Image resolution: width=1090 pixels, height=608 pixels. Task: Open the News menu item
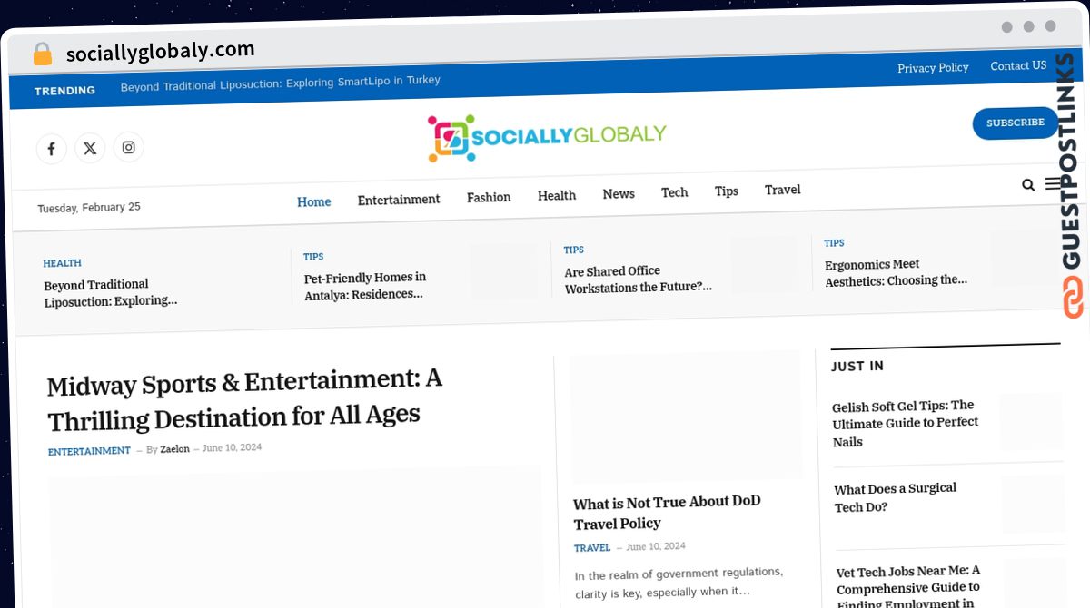point(619,193)
